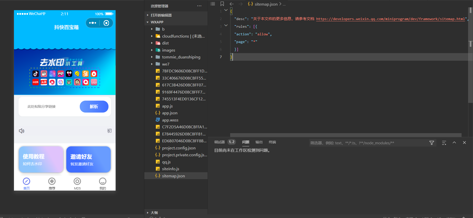The height and width of the screenshot is (218, 473).
Task: Collapse the WXAPP project section
Action: click(x=148, y=22)
